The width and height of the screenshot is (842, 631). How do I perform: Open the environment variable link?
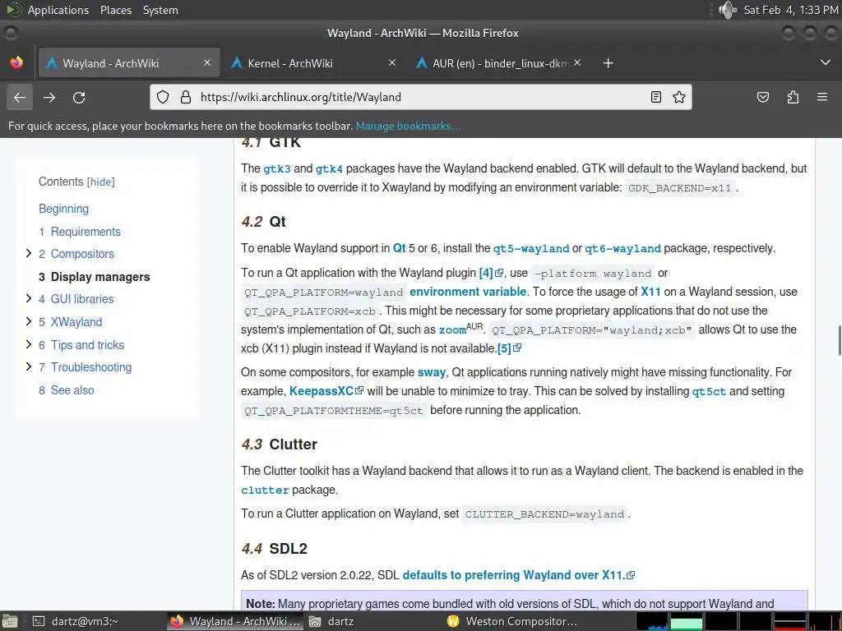click(468, 292)
